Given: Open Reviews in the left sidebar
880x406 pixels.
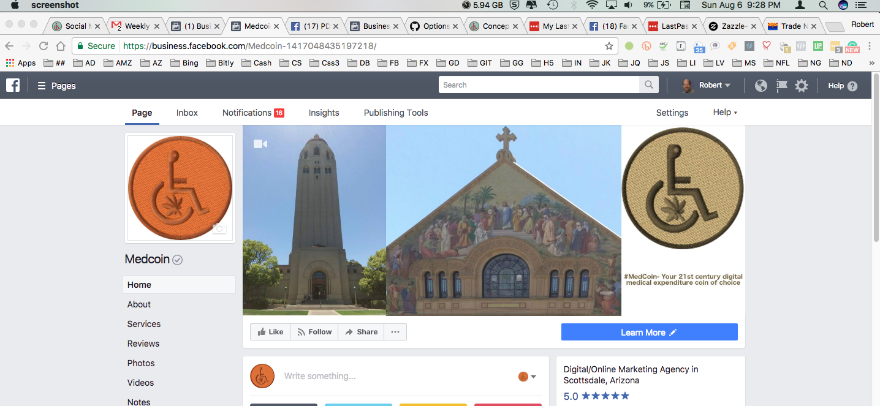Looking at the screenshot, I should click(x=143, y=344).
